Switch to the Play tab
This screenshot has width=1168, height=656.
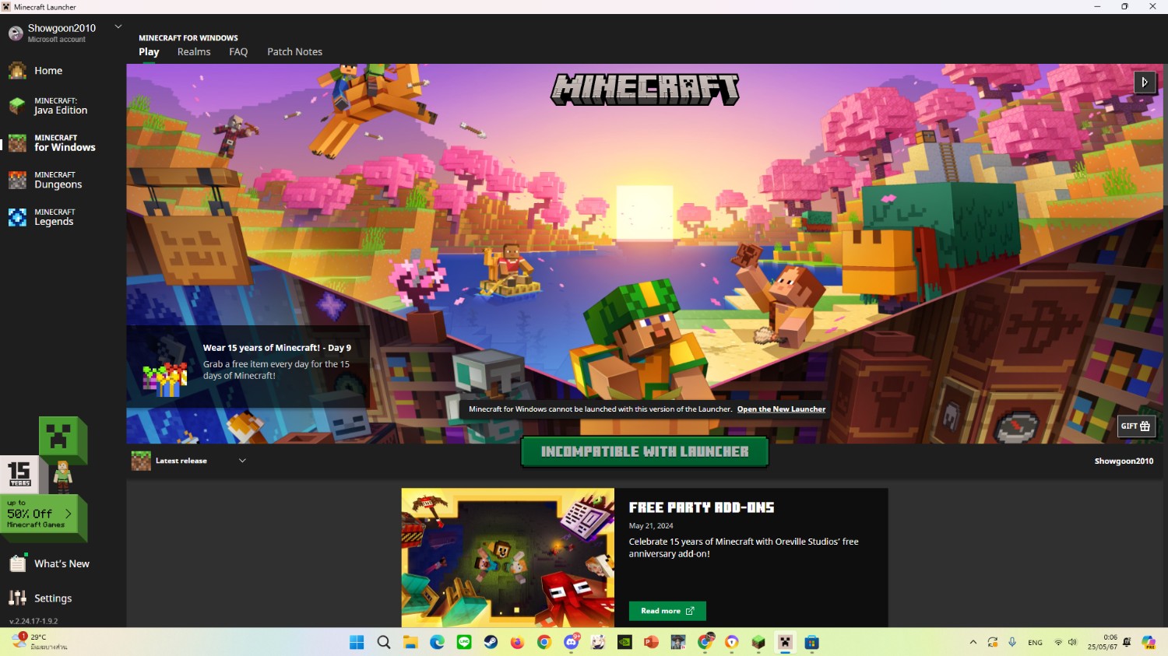[x=149, y=52]
